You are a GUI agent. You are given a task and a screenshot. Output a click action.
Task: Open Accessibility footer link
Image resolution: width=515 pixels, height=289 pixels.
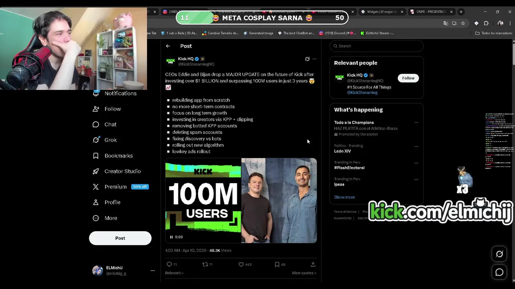[343, 218]
